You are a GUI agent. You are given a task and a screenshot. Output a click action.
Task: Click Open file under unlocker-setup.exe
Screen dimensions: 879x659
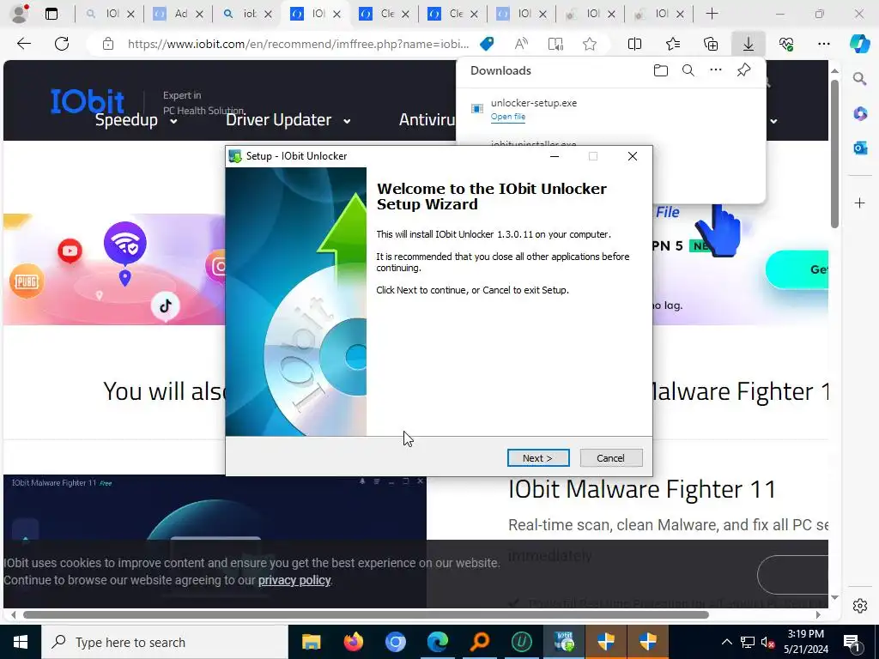(508, 117)
